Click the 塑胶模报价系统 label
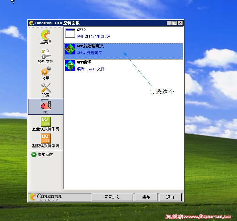Screen dimensions: 237x221 pyautogui.click(x=46, y=146)
